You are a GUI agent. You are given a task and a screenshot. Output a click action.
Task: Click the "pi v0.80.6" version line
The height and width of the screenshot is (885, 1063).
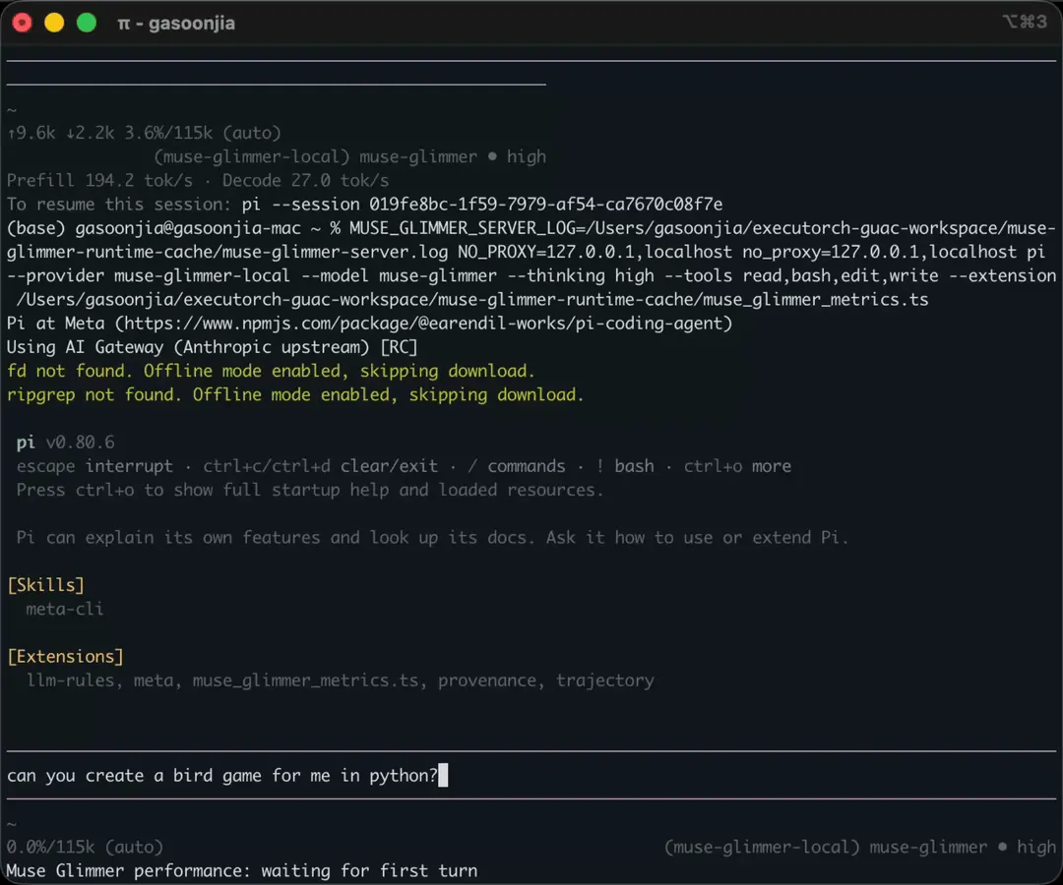pos(66,442)
